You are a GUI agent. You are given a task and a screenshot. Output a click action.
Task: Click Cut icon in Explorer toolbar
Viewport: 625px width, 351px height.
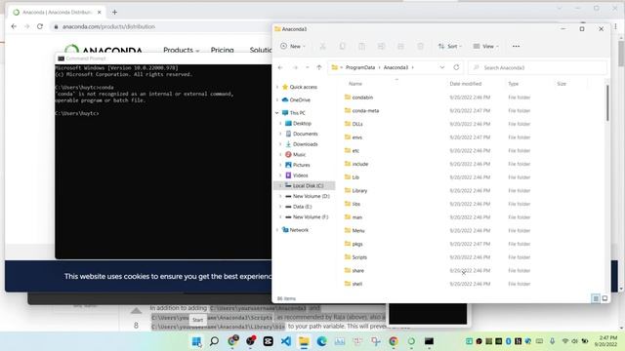[322, 46]
